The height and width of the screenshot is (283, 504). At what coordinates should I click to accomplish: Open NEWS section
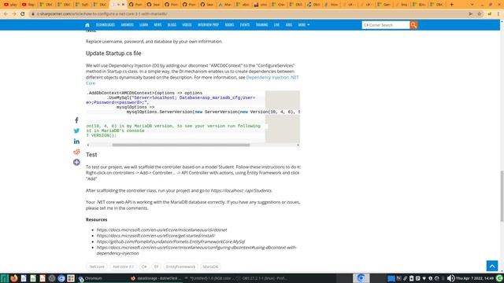tap(157, 25)
